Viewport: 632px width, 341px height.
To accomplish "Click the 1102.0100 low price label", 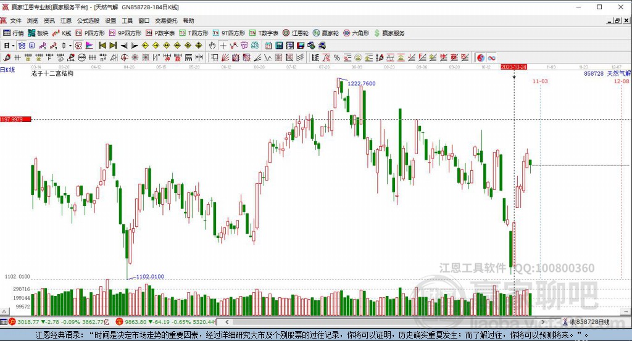I will [150, 277].
